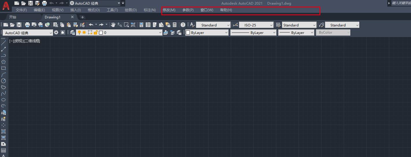Click the Cut to clipboard icon

tap(56, 25)
